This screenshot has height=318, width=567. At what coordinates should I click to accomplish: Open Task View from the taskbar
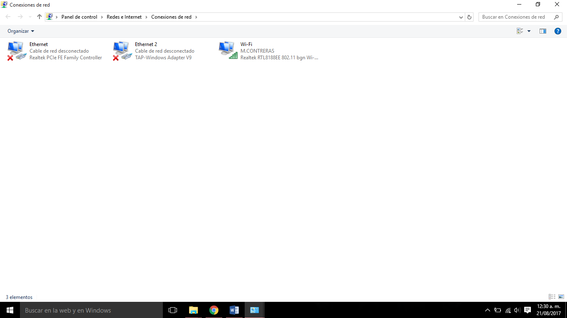coord(172,310)
